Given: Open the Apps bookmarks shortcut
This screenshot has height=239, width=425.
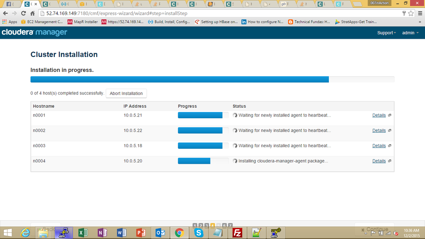Looking at the screenshot, I should (x=10, y=22).
